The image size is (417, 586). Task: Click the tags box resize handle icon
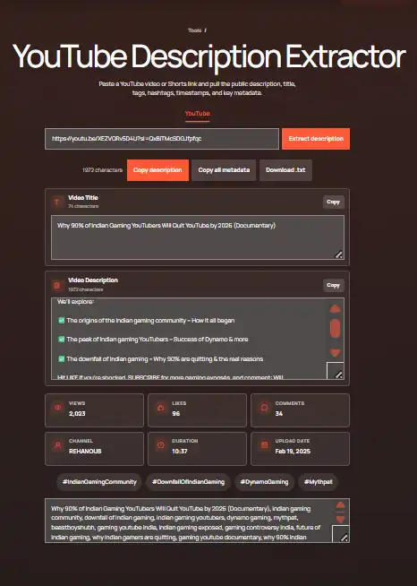click(x=345, y=538)
